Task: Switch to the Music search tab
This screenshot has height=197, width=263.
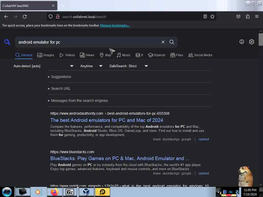Action: [x=124, y=55]
